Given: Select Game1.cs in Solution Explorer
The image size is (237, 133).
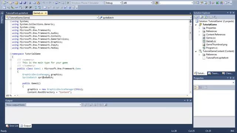Looking at the screenshot, I should (211, 41).
